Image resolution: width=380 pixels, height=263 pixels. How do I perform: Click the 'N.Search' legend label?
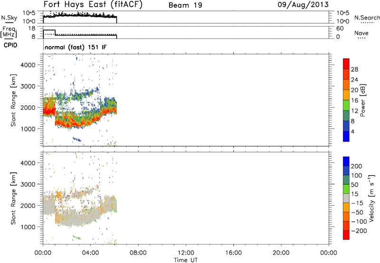coord(367,18)
